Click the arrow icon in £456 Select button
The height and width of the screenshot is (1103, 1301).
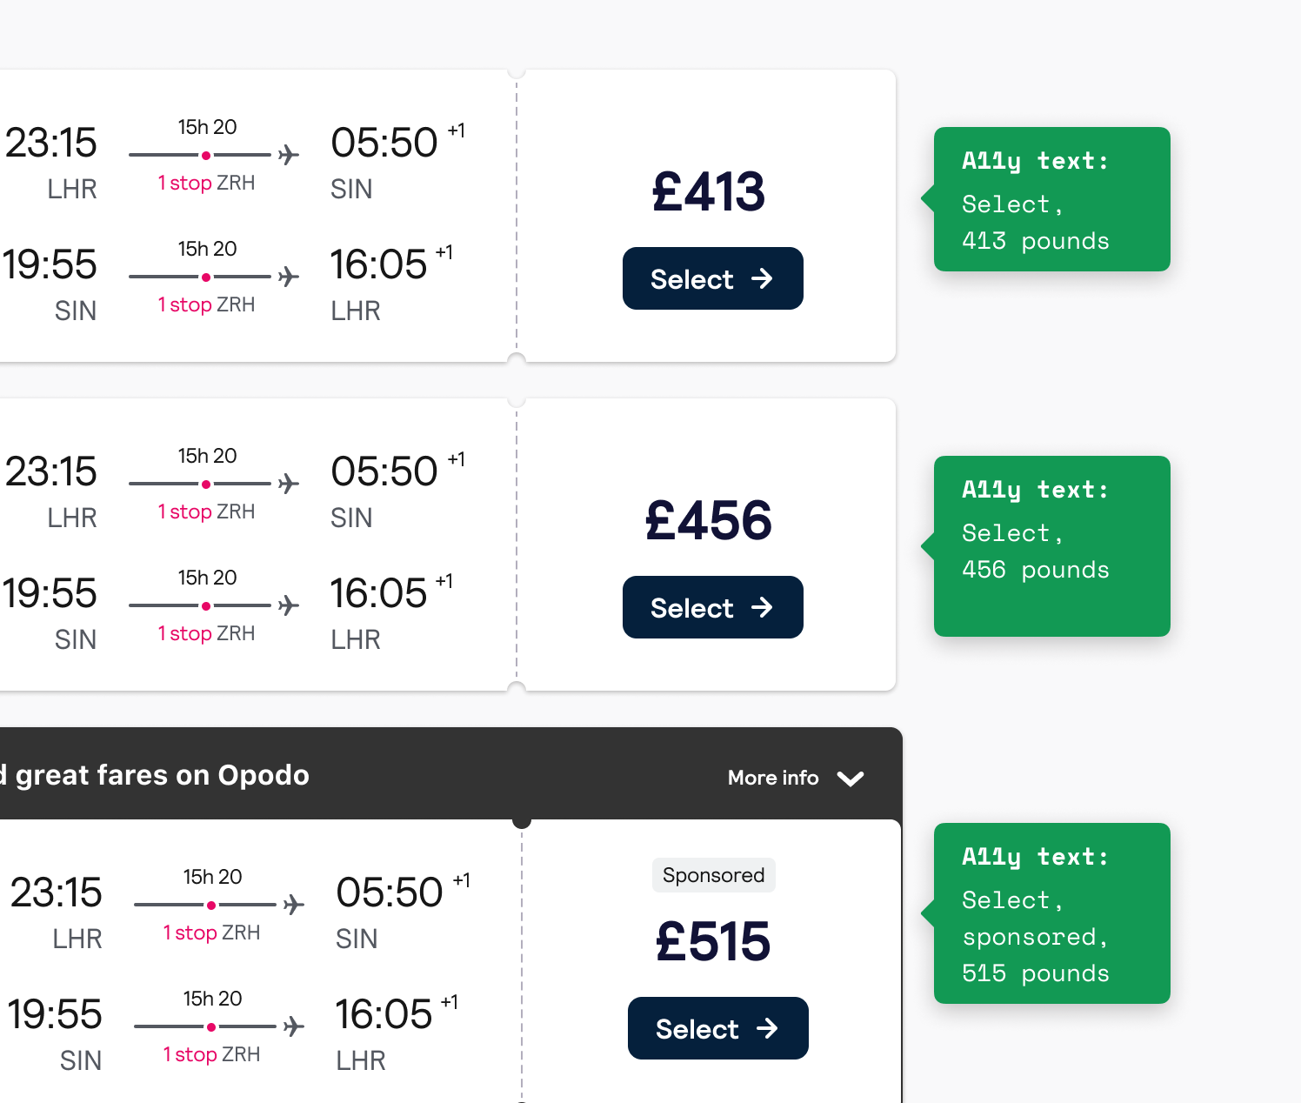click(762, 607)
